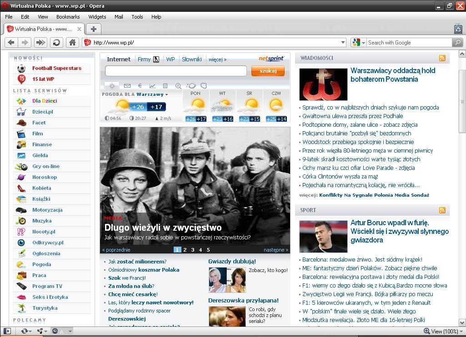
Task: Open the Bookmarks menu
Action: [68, 17]
